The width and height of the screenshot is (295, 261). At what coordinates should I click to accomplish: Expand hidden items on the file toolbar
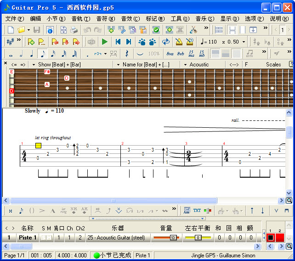pyautogui.click(x=206, y=28)
